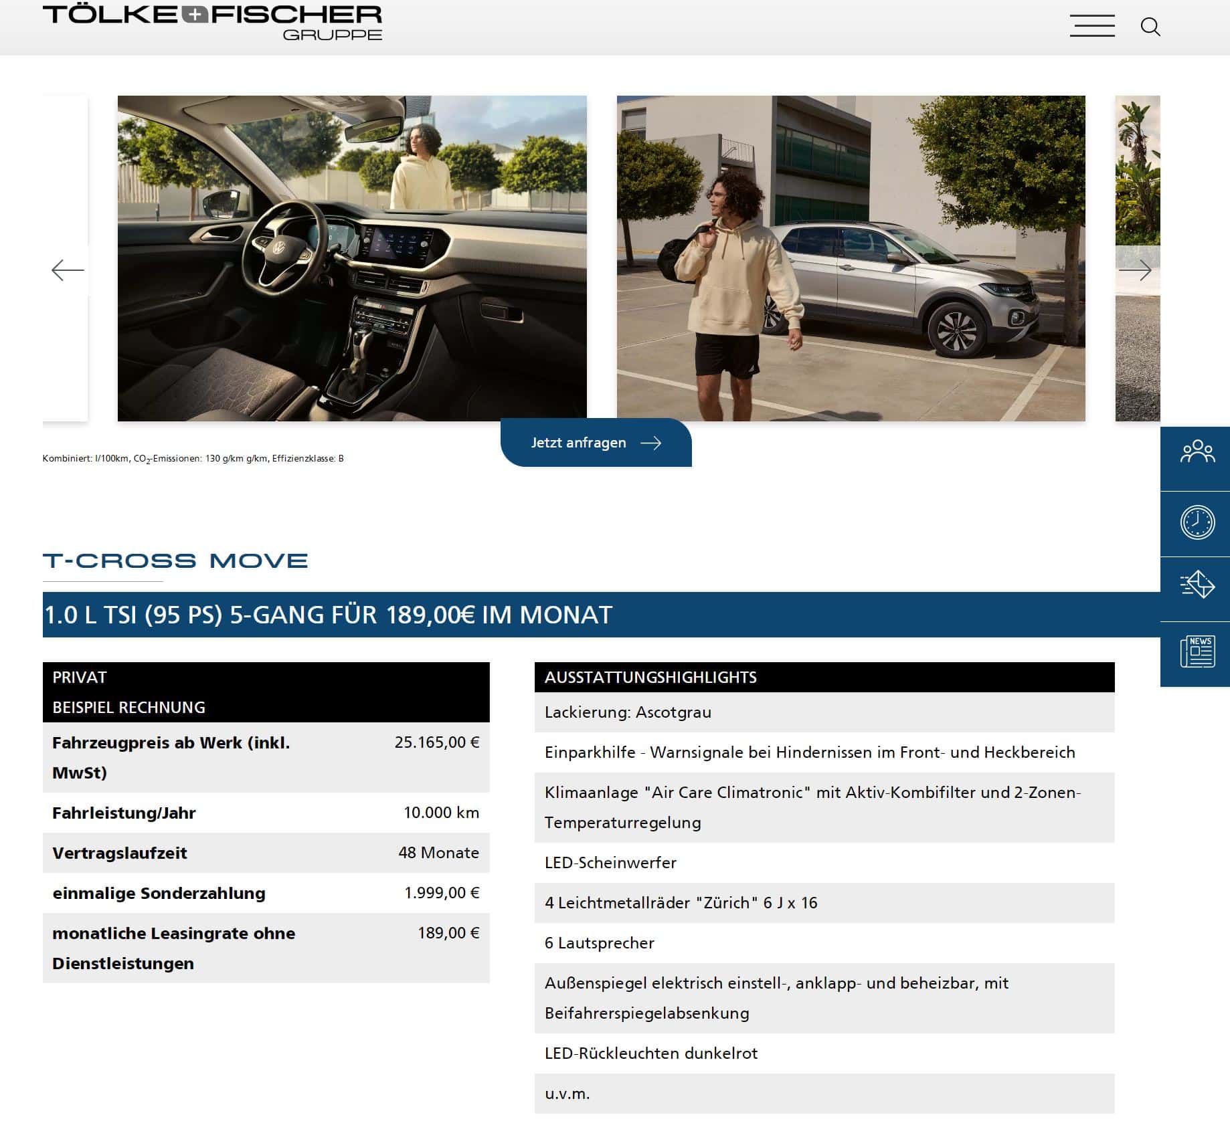
Task: View the T-Cross exterior photo
Action: 851,258
